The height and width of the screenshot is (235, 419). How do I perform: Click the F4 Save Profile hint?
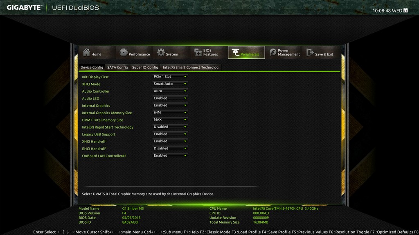[276, 232]
